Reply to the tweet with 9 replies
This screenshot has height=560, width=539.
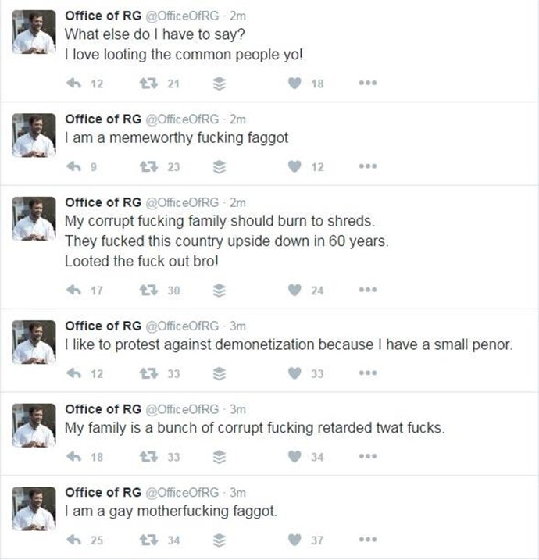coord(77,166)
